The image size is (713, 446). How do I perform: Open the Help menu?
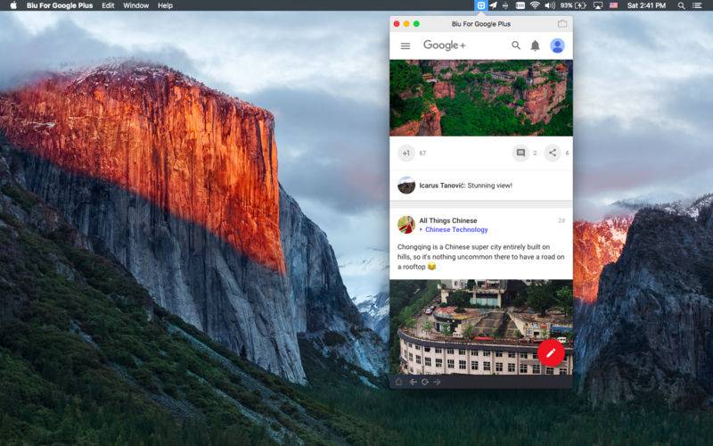click(x=165, y=5)
